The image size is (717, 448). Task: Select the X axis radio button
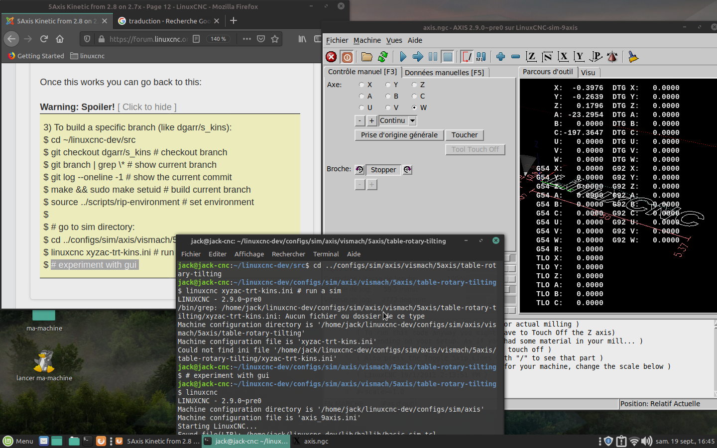[x=361, y=85]
